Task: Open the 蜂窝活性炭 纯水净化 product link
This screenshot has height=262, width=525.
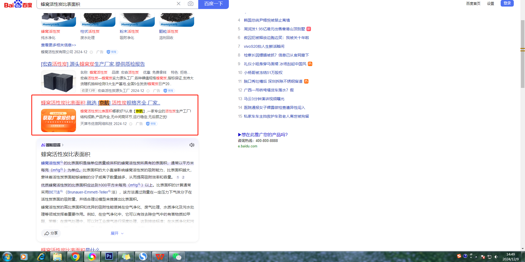Action: pos(51,32)
